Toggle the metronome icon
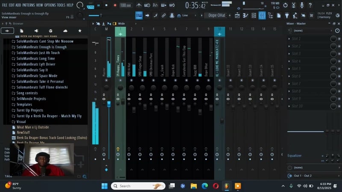 click(x=139, y=5)
